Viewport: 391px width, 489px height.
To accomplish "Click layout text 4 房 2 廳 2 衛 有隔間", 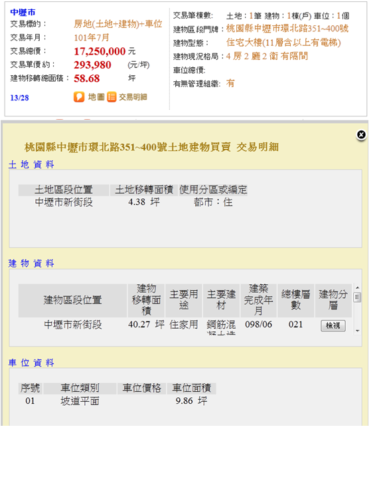I will (x=267, y=56).
